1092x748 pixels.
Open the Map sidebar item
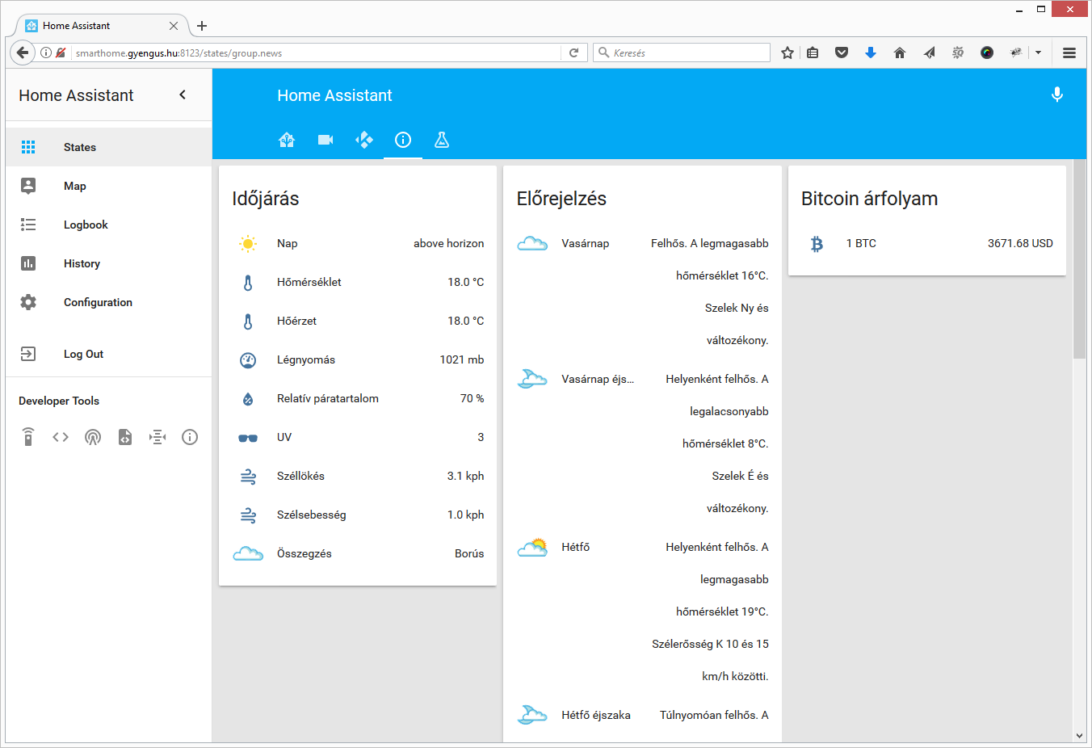(x=74, y=186)
